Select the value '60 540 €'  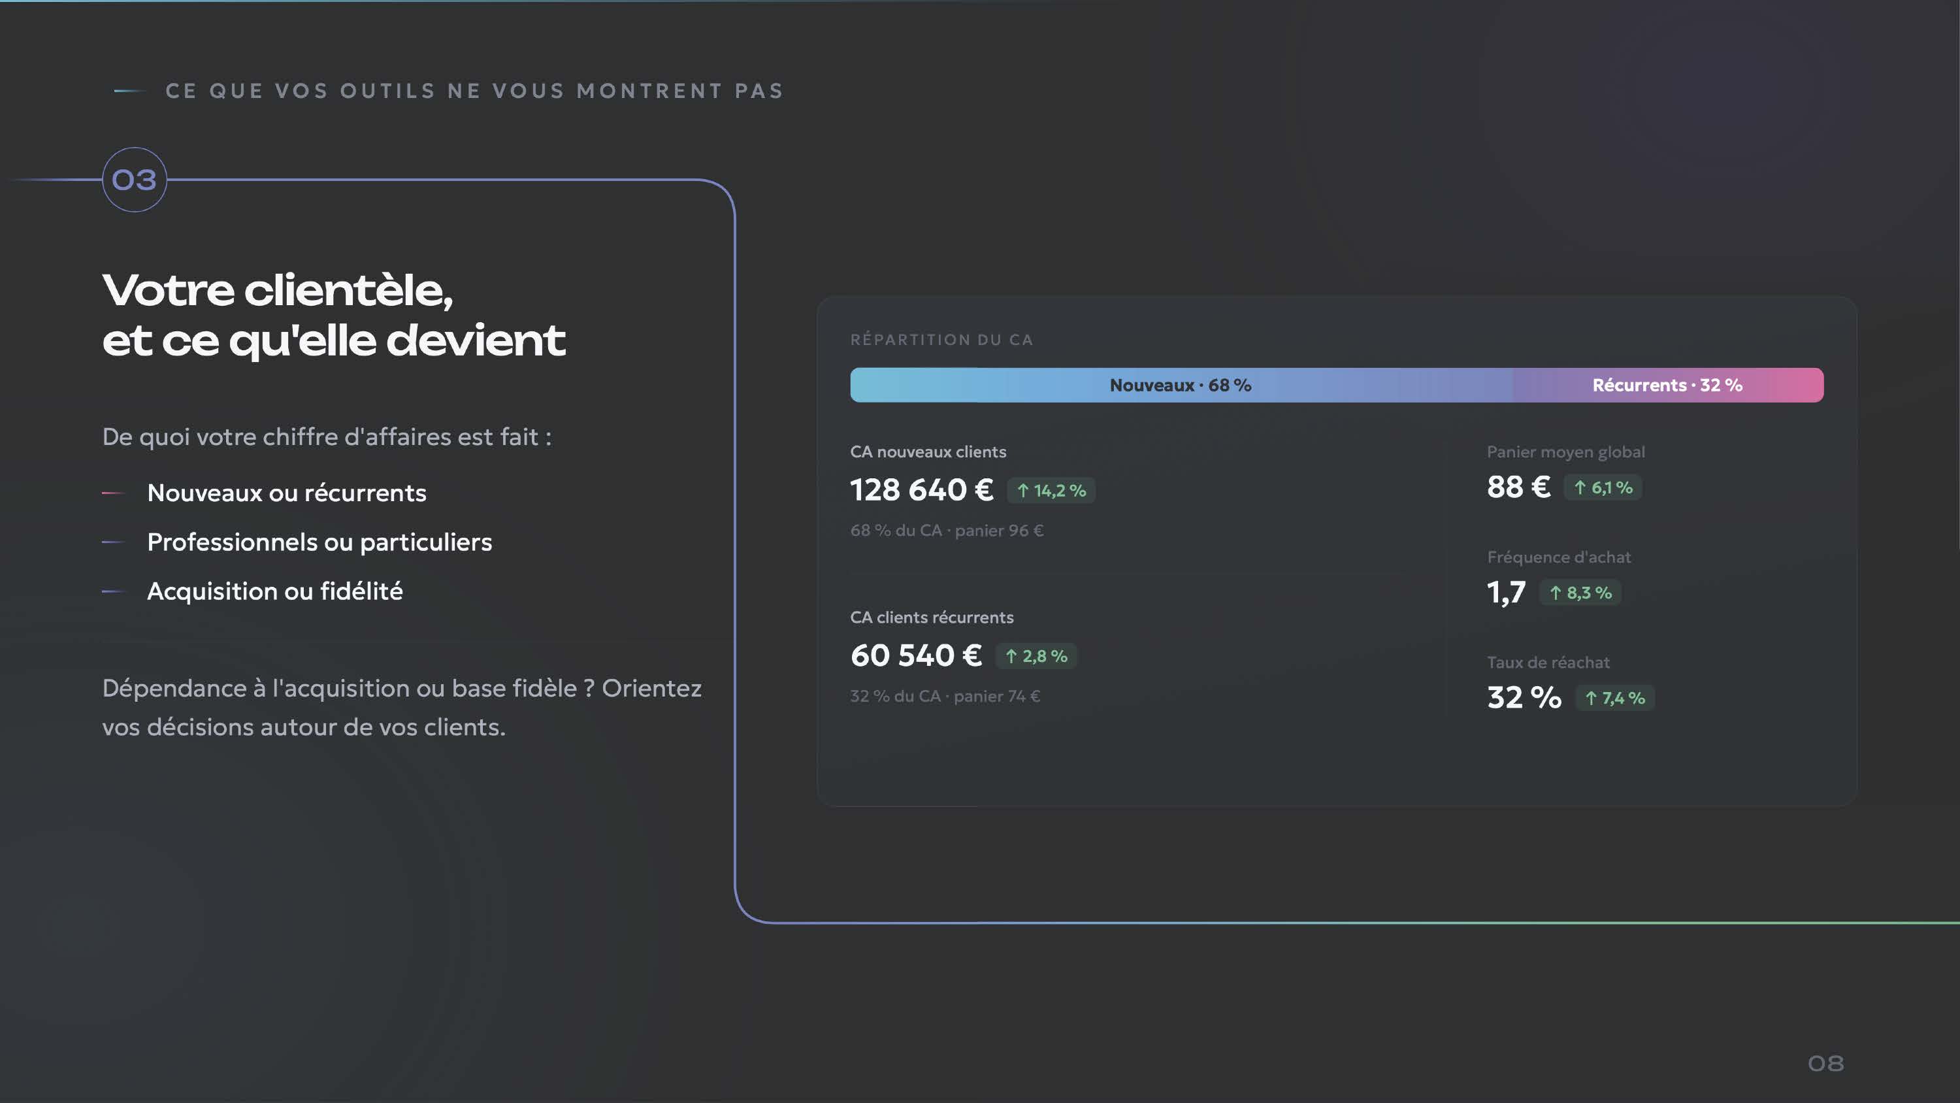(916, 655)
